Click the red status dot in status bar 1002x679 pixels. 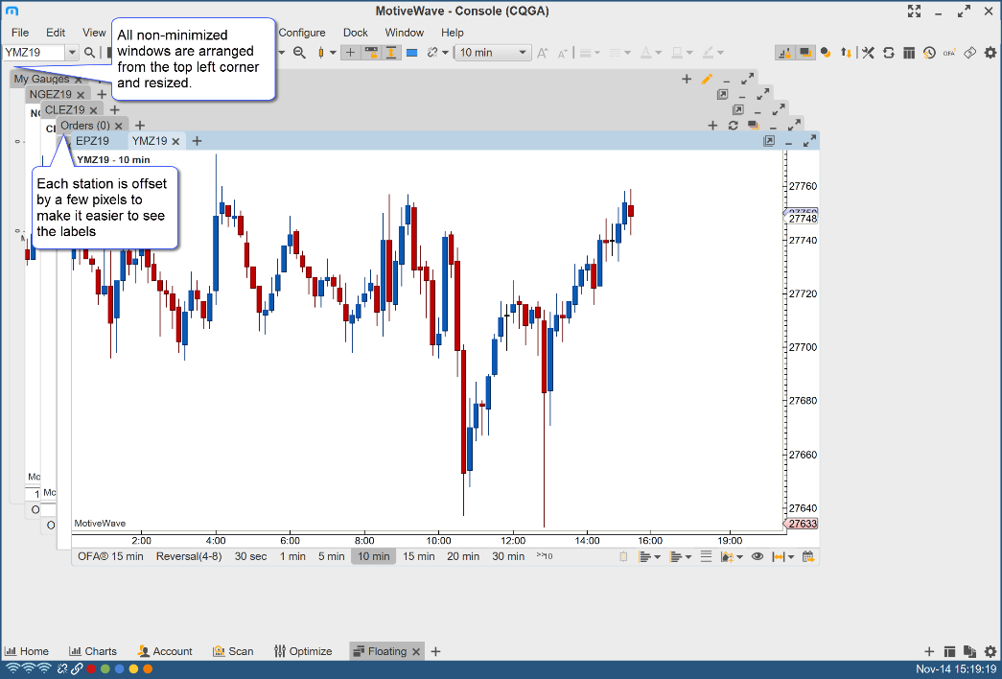click(88, 668)
